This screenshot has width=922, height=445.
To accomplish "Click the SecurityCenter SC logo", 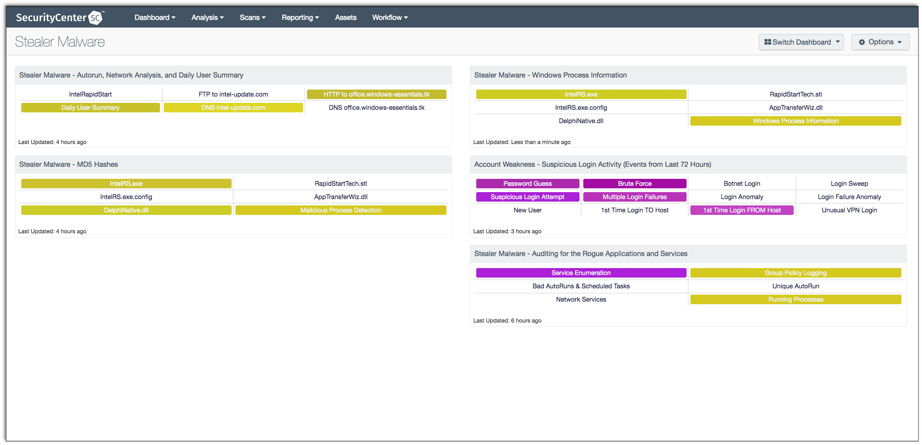I will [60, 17].
